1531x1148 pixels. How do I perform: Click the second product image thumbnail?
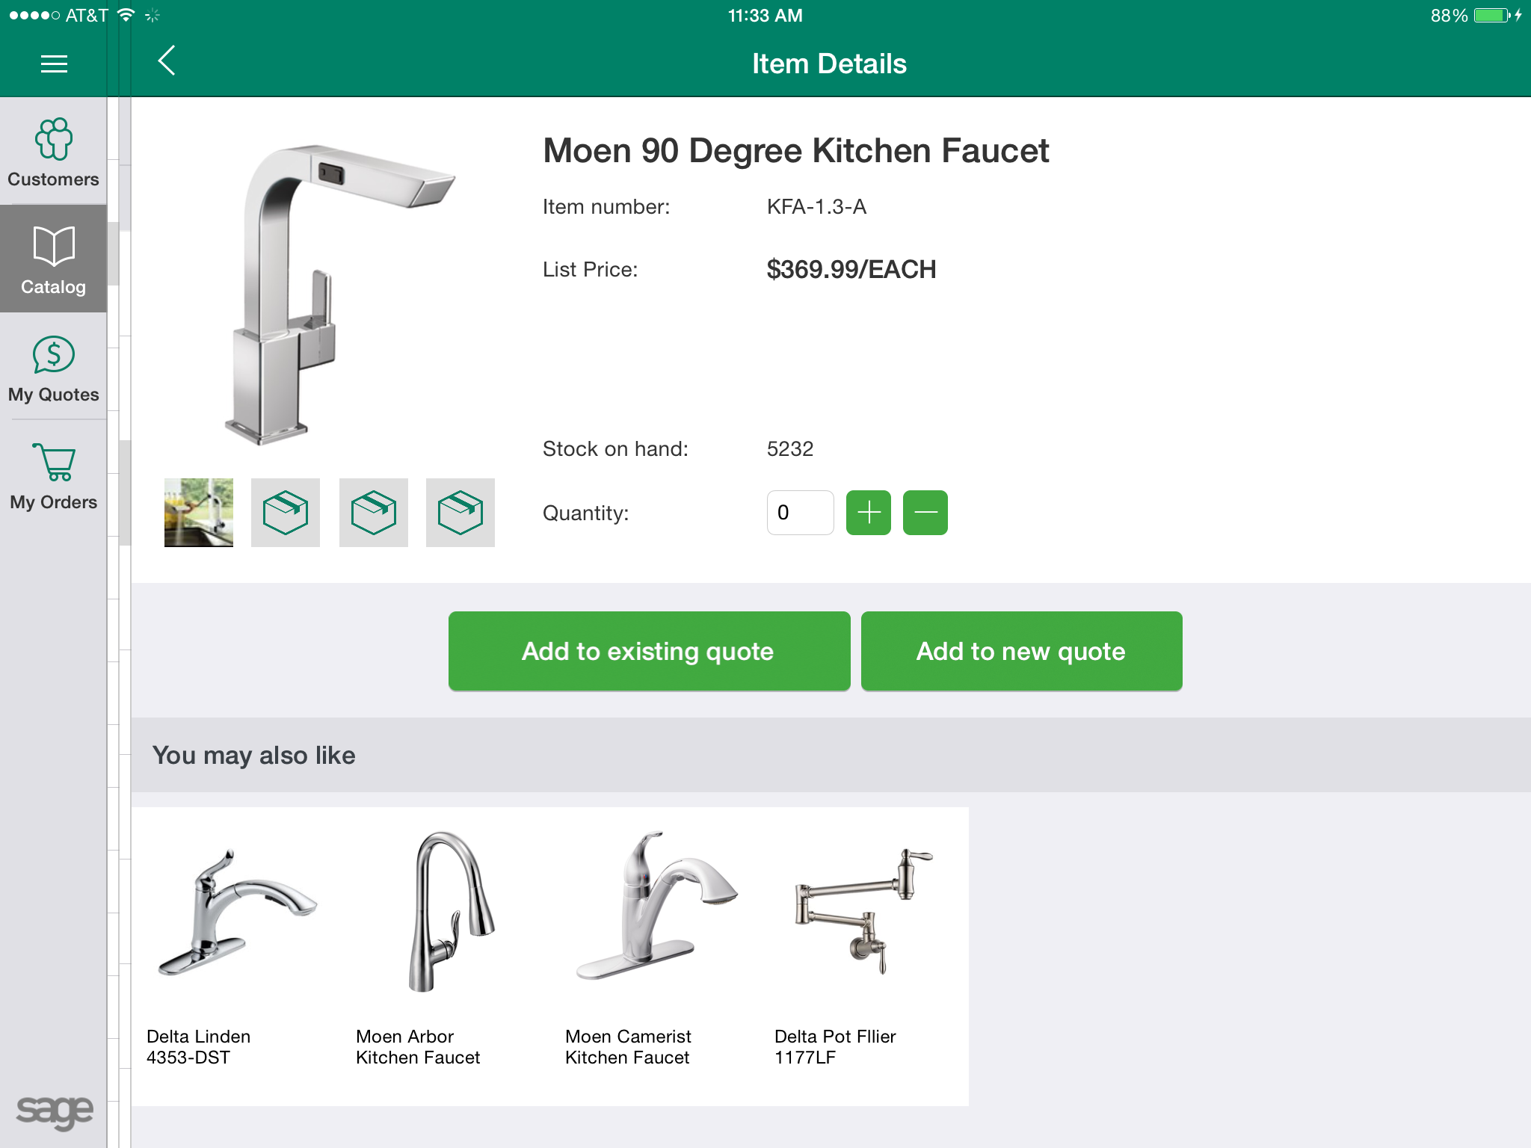285,513
